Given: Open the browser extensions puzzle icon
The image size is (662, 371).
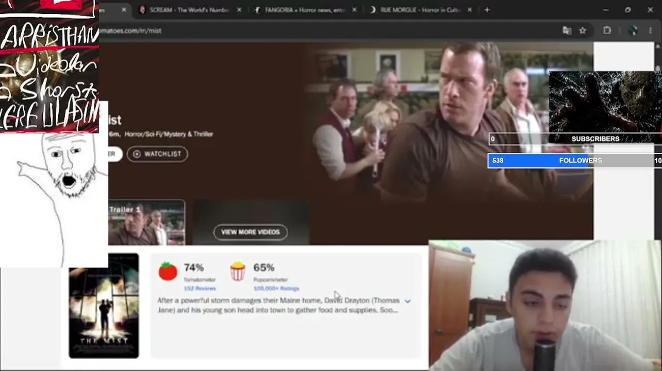Looking at the screenshot, I should coord(607,31).
